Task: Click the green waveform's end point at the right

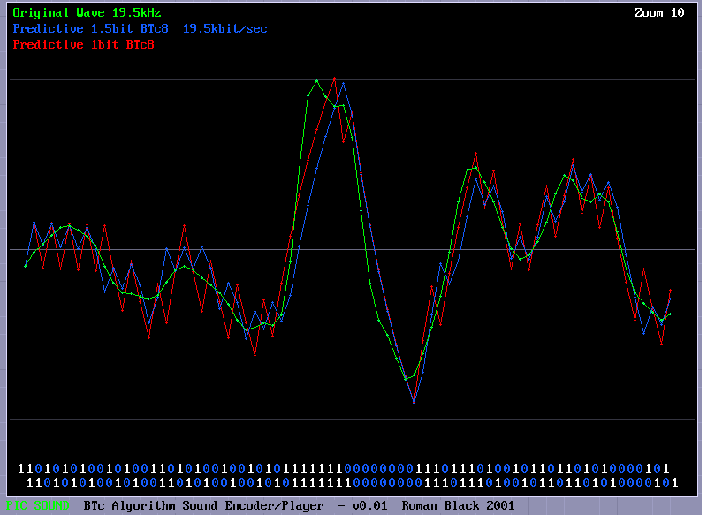Action: [671, 314]
